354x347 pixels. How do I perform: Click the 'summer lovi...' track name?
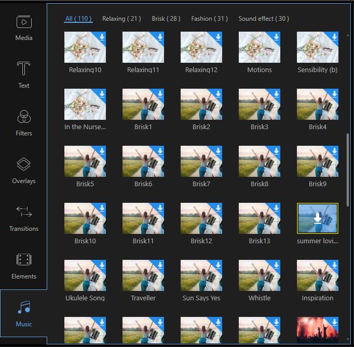tap(318, 241)
